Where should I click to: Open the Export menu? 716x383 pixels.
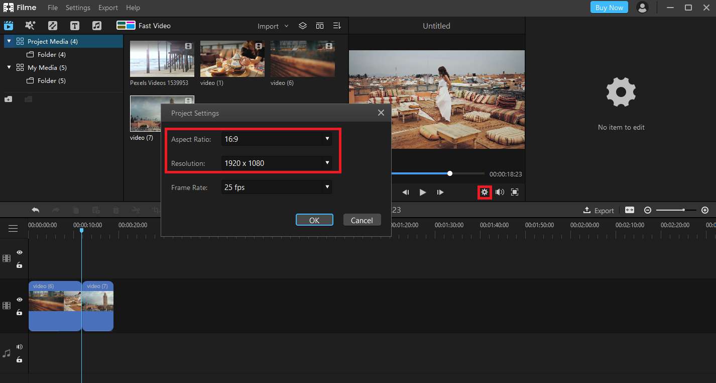coord(108,8)
